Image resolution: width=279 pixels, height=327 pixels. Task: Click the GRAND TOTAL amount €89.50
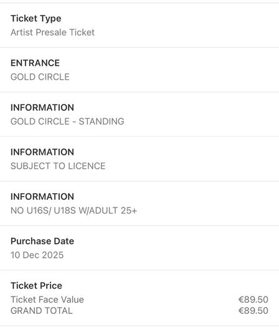pyautogui.click(x=253, y=311)
